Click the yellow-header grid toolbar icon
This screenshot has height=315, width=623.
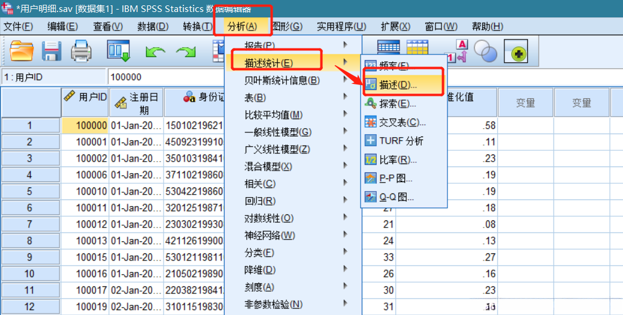coord(417,47)
